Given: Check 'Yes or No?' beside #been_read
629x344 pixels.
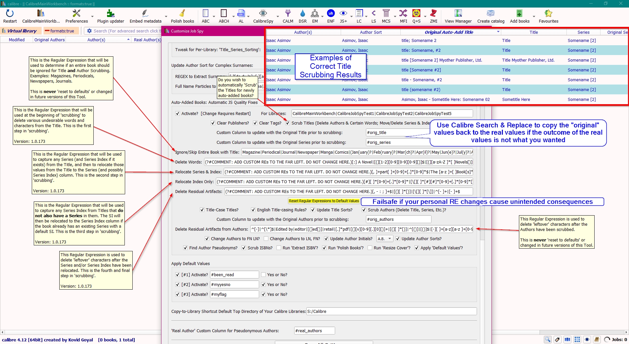Looking at the screenshot, I should coord(263,275).
